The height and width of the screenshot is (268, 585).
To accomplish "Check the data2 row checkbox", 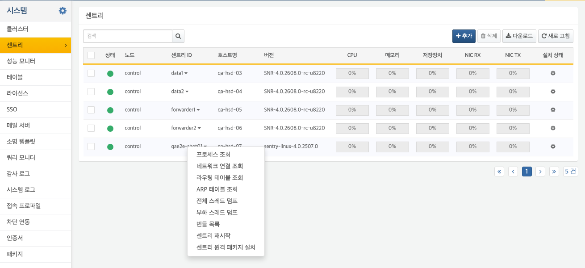I will coord(91,92).
